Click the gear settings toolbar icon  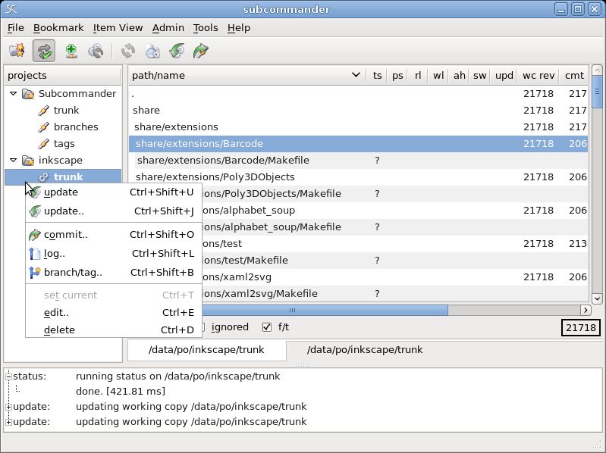[96, 51]
